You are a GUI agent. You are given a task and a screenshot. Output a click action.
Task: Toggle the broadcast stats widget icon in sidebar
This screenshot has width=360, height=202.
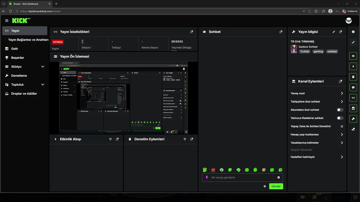pyautogui.click(x=353, y=98)
